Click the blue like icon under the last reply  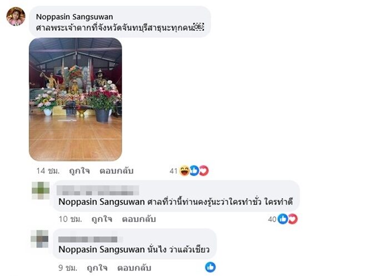coord(211,267)
